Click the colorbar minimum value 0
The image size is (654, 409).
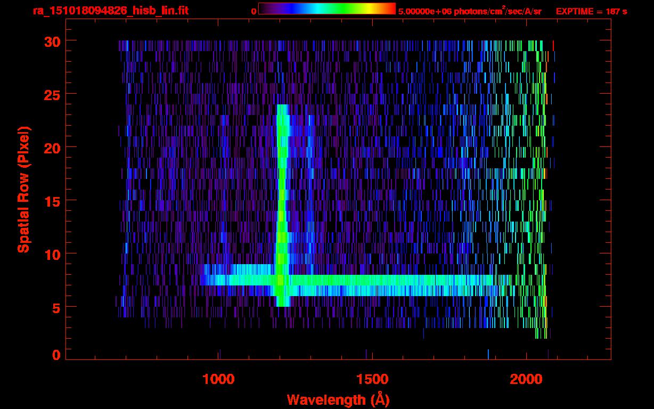pyautogui.click(x=254, y=11)
